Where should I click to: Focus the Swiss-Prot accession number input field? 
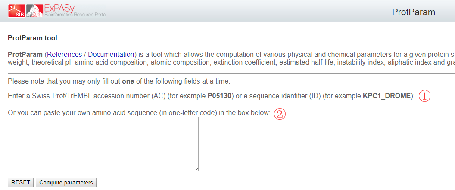45,105
